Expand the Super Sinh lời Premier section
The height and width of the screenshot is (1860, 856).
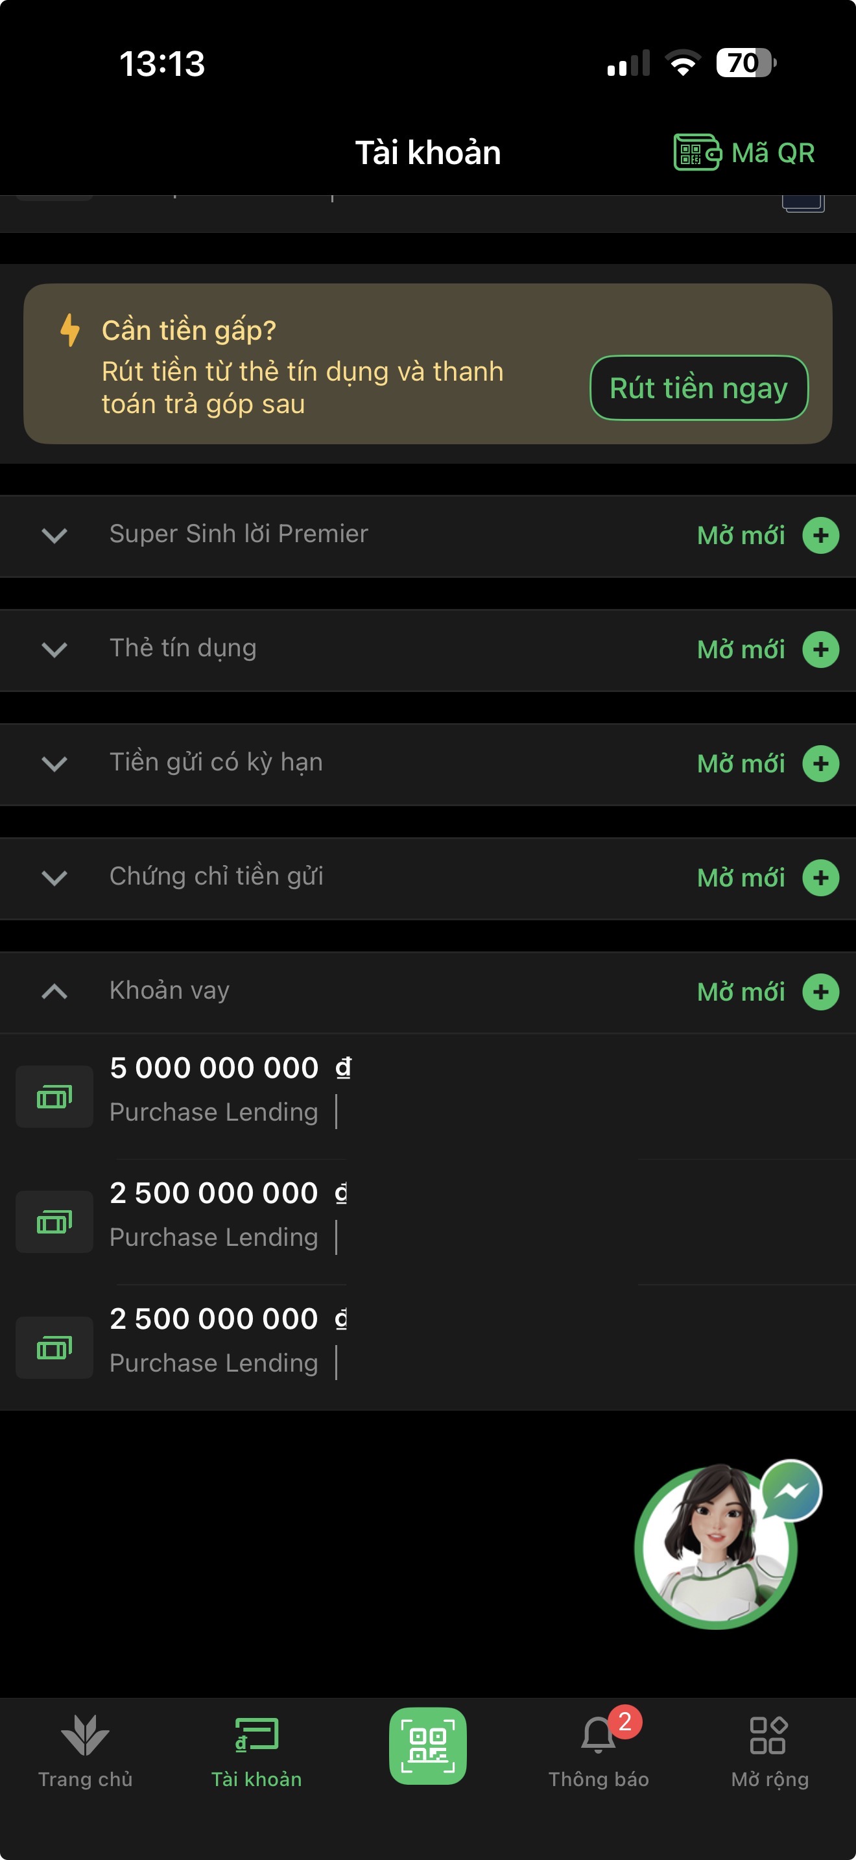point(55,535)
